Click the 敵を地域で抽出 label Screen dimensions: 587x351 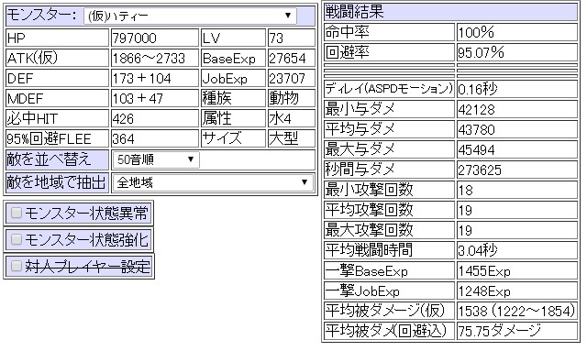coord(56,182)
